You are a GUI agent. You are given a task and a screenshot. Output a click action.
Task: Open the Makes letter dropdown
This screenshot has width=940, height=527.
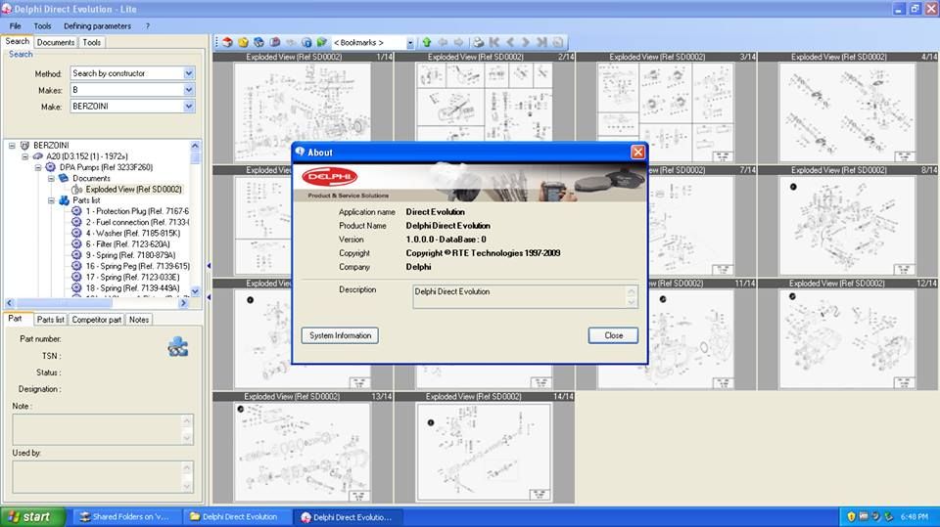coord(189,90)
